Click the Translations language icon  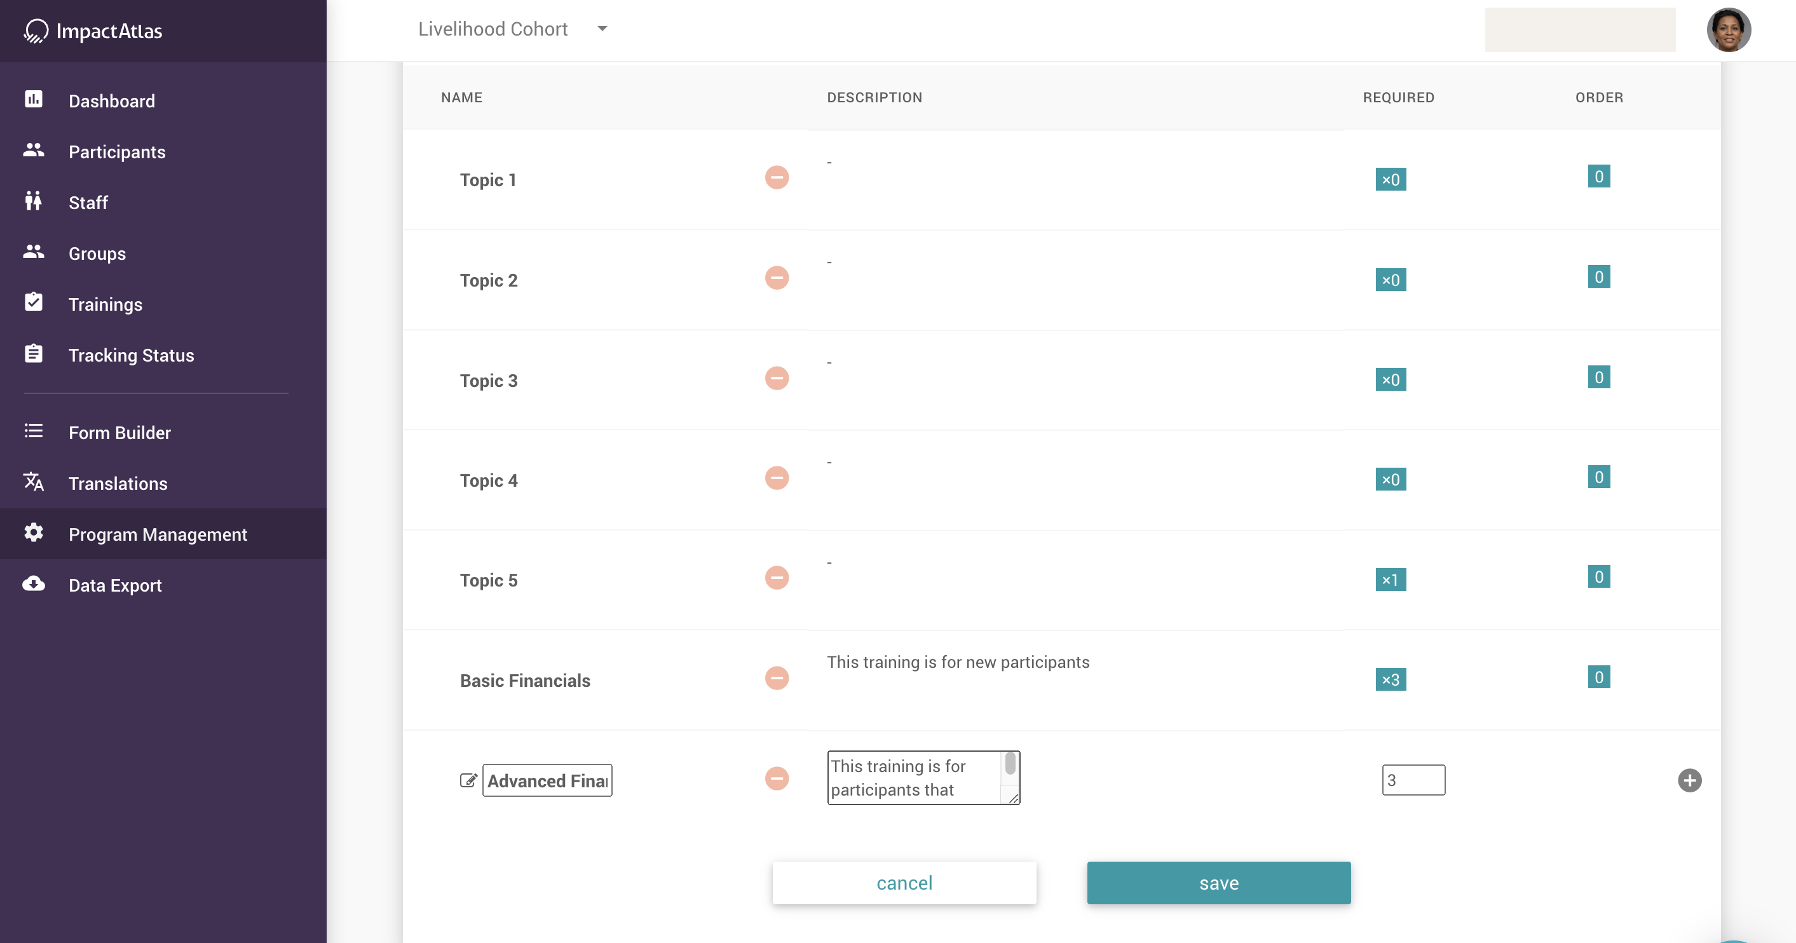34,482
